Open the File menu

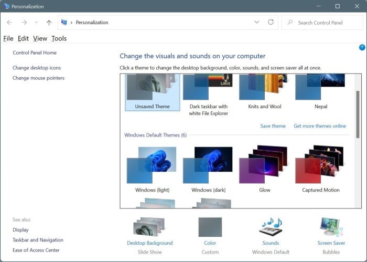pos(8,38)
